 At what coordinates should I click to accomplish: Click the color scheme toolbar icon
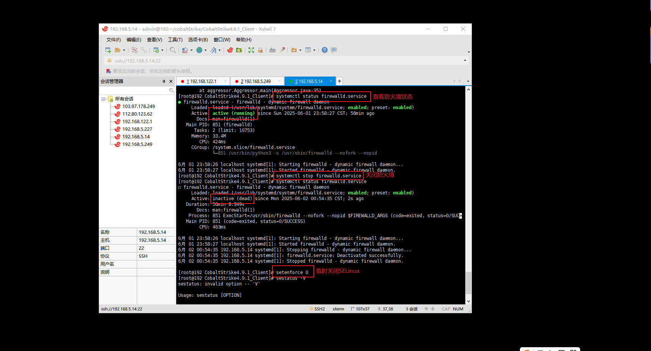tap(185, 50)
